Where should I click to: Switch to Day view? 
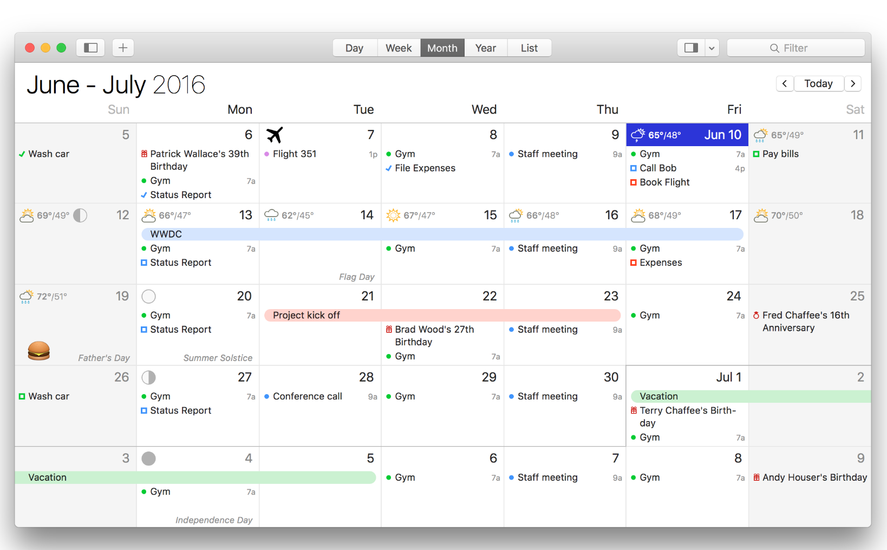click(355, 48)
